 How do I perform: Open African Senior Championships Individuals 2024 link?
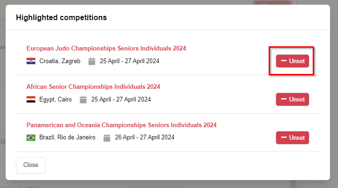(93, 87)
